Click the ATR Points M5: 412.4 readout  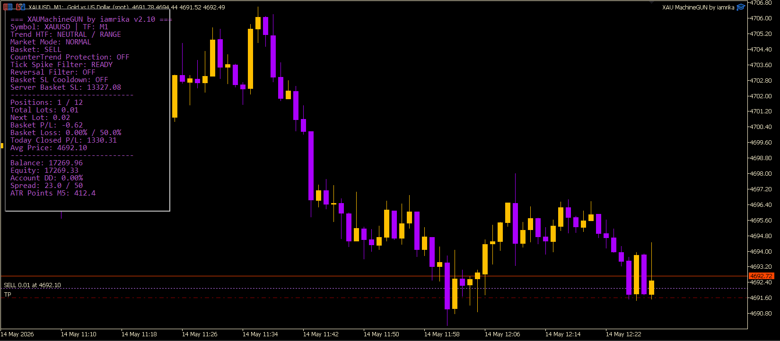53,193
